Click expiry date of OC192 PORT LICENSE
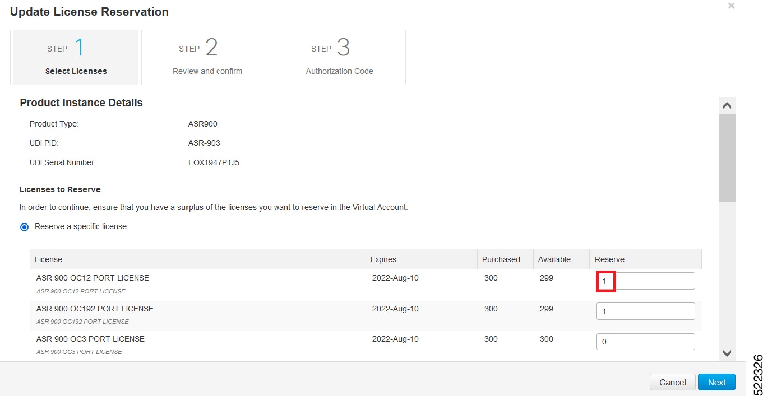This screenshot has height=396, width=763. [395, 309]
